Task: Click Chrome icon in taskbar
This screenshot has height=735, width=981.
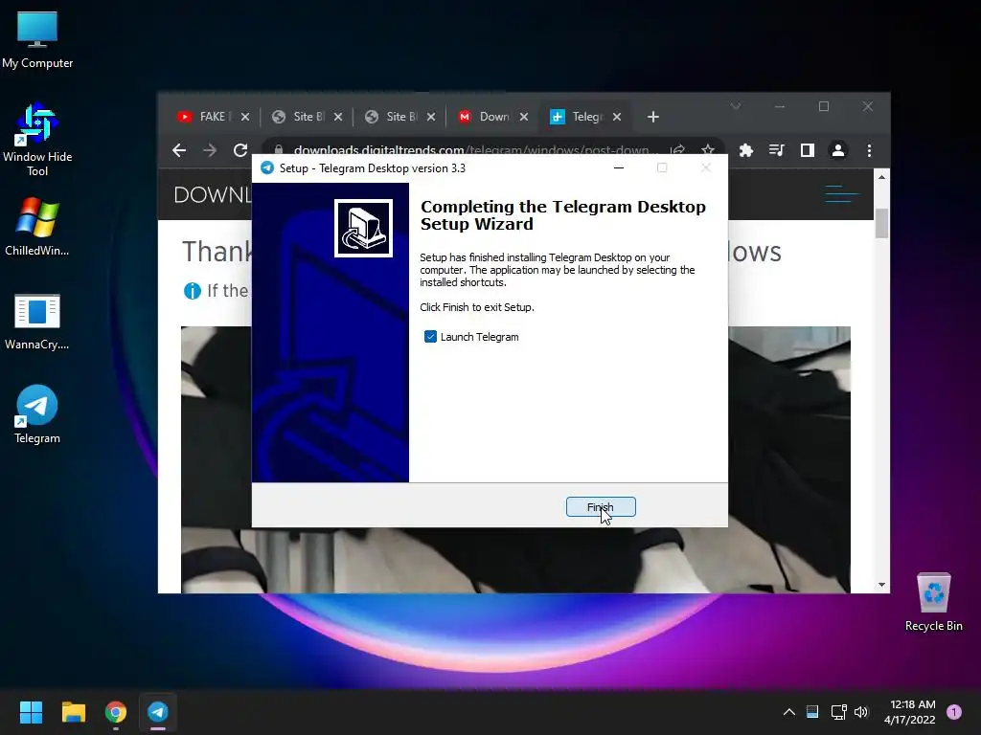Action: click(116, 712)
